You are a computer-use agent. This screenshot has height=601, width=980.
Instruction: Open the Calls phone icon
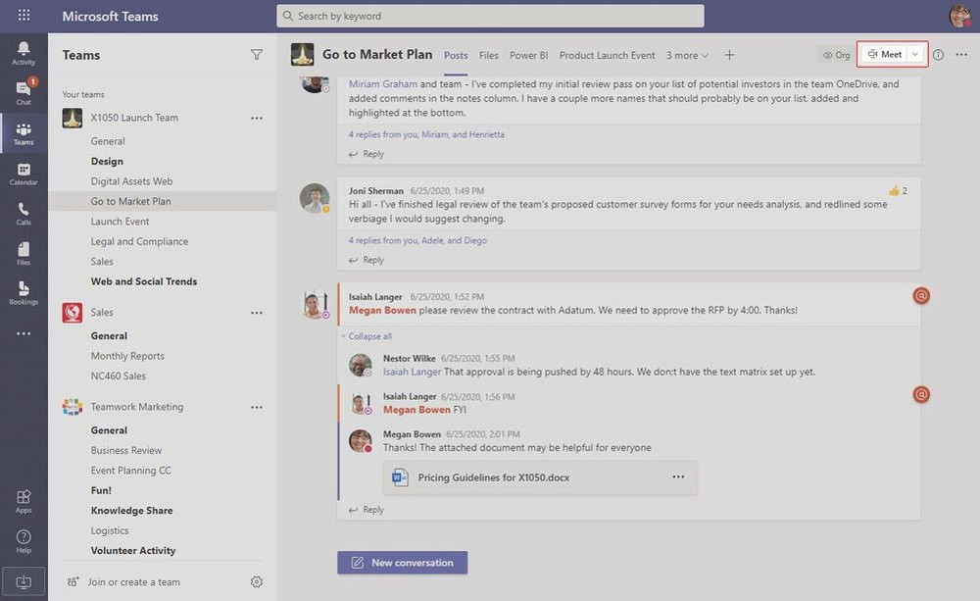pyautogui.click(x=24, y=214)
